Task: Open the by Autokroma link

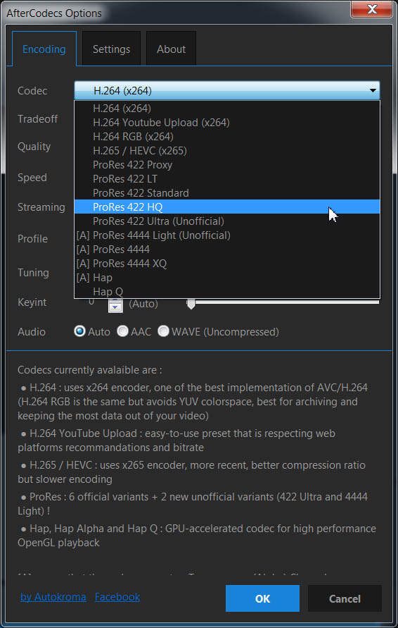Action: click(x=53, y=597)
